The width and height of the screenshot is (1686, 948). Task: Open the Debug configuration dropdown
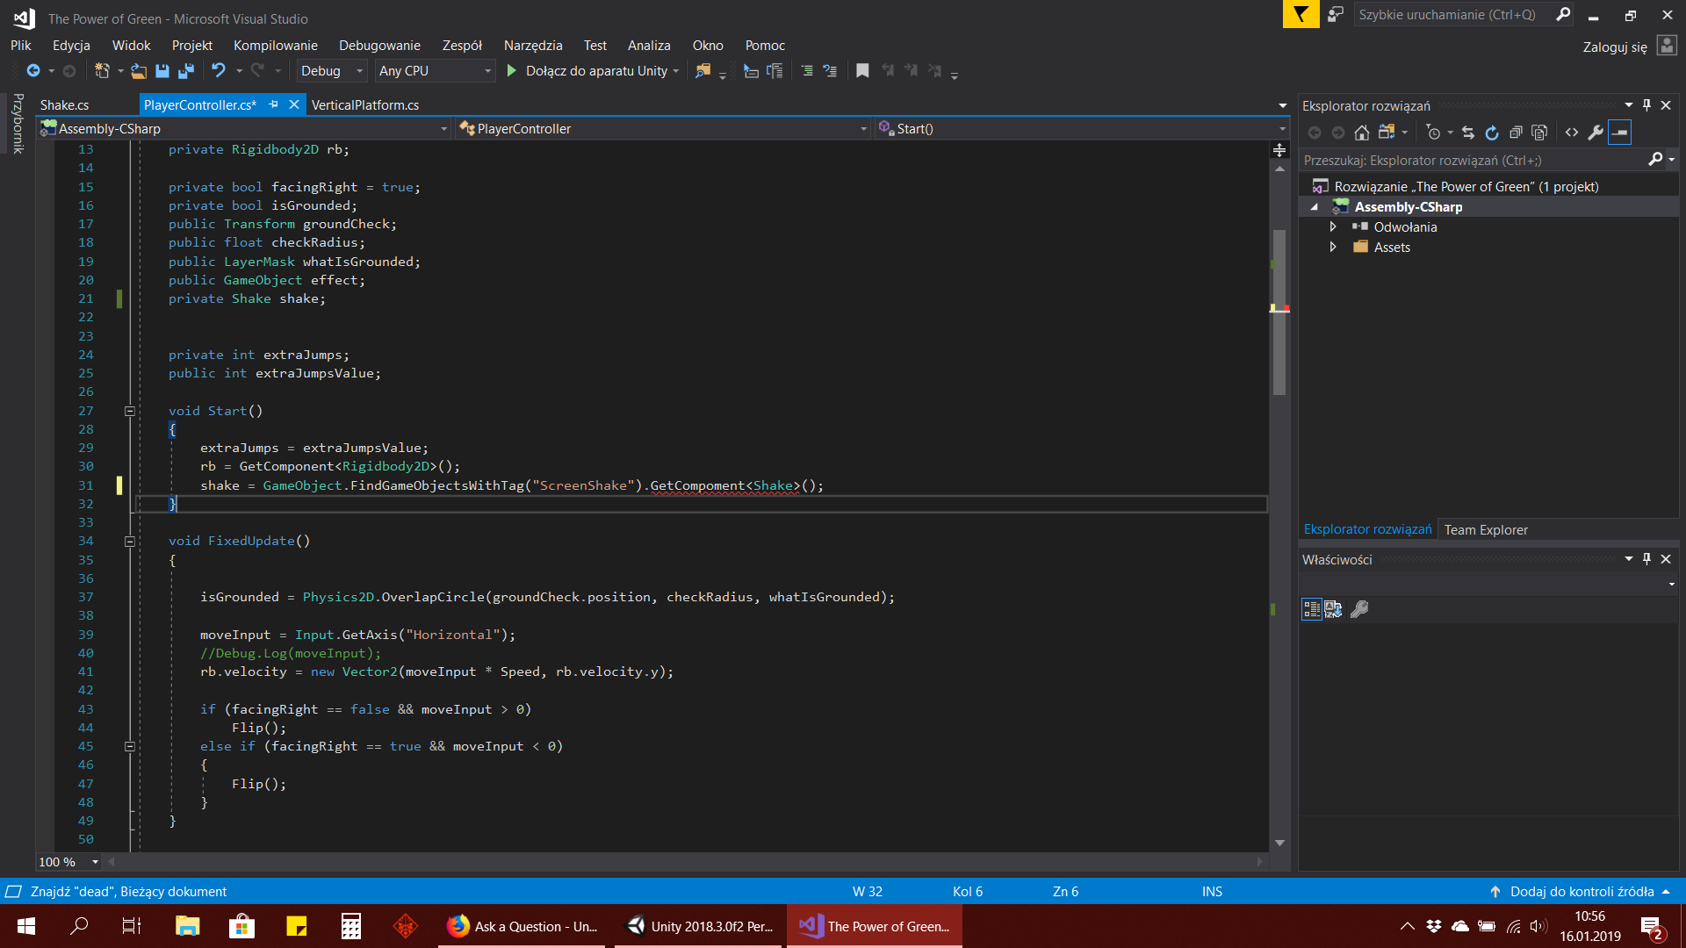331,71
